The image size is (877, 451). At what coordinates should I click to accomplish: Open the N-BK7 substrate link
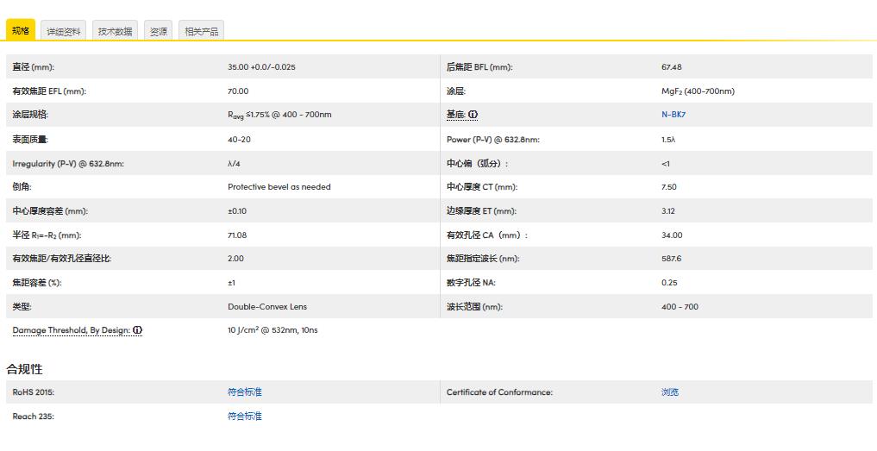[673, 115]
